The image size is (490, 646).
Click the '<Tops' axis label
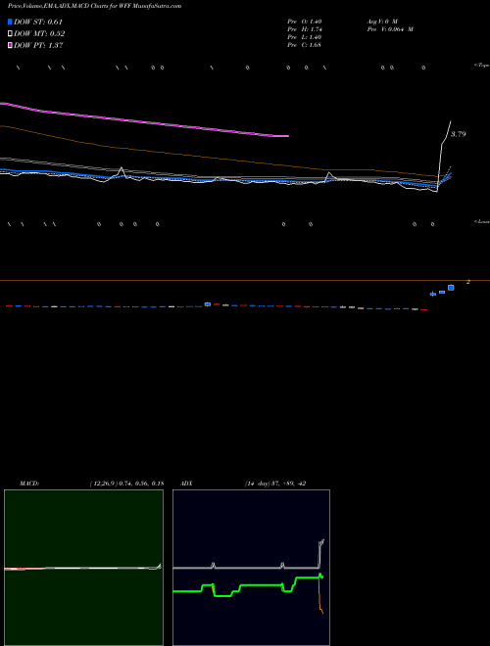[x=482, y=66]
